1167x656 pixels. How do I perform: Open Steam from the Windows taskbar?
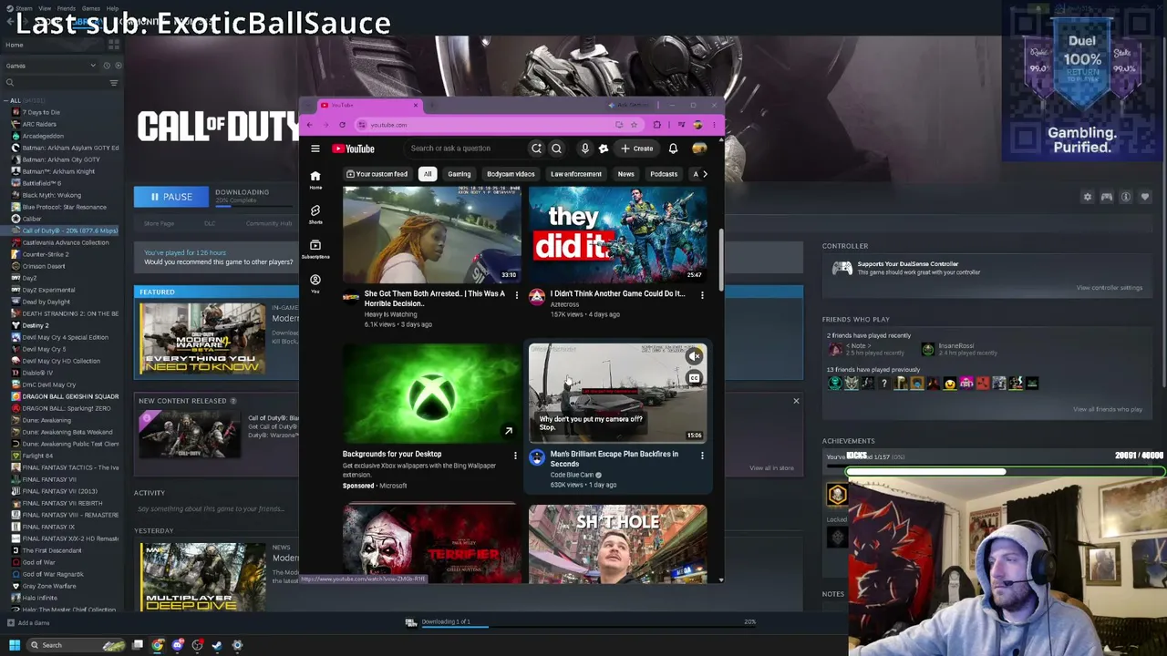pyautogui.click(x=217, y=645)
